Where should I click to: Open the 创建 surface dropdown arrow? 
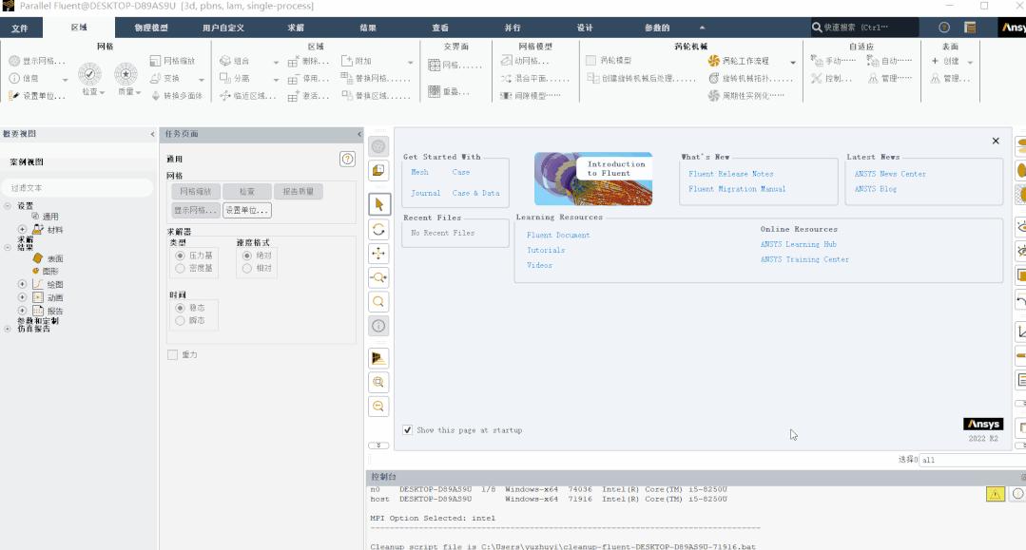970,63
